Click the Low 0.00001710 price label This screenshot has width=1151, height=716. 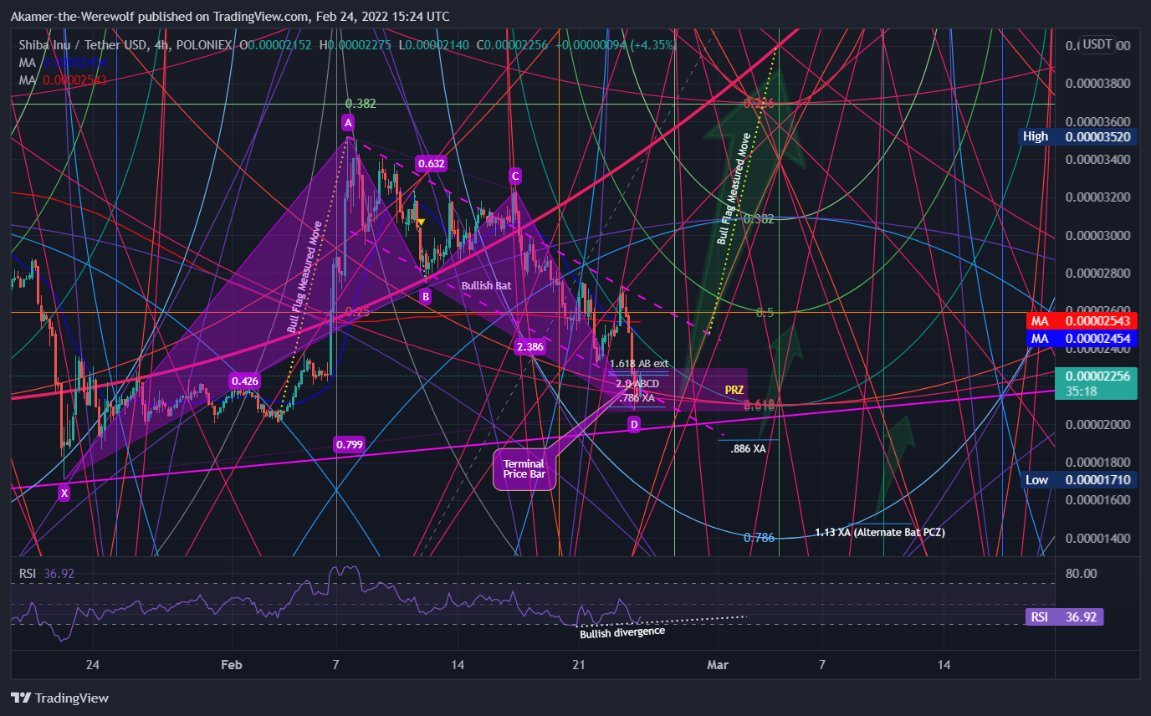point(1079,479)
